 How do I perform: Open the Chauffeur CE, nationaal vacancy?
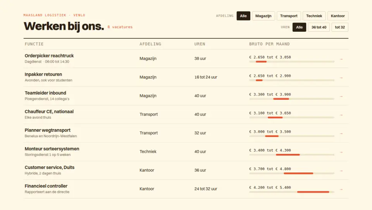(x=49, y=111)
